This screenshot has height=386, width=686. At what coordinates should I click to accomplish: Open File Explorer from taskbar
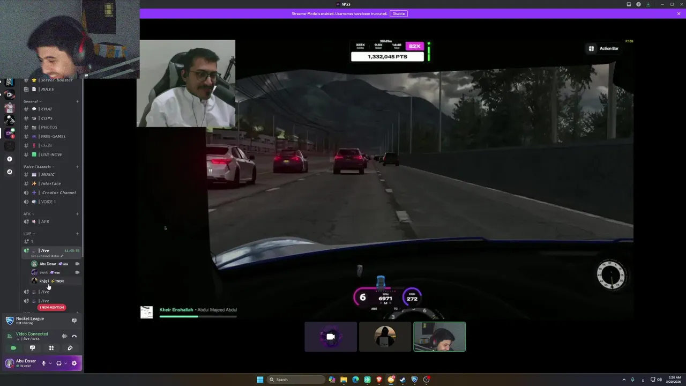[x=344, y=380]
